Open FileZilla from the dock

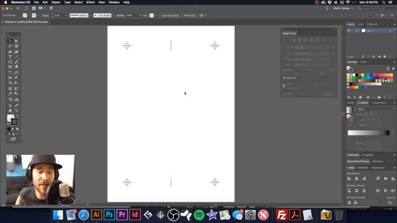pos(282,215)
